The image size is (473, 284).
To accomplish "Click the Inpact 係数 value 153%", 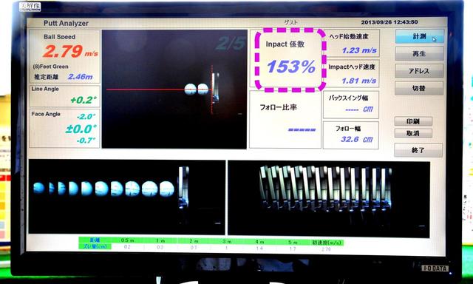I will pyautogui.click(x=291, y=67).
